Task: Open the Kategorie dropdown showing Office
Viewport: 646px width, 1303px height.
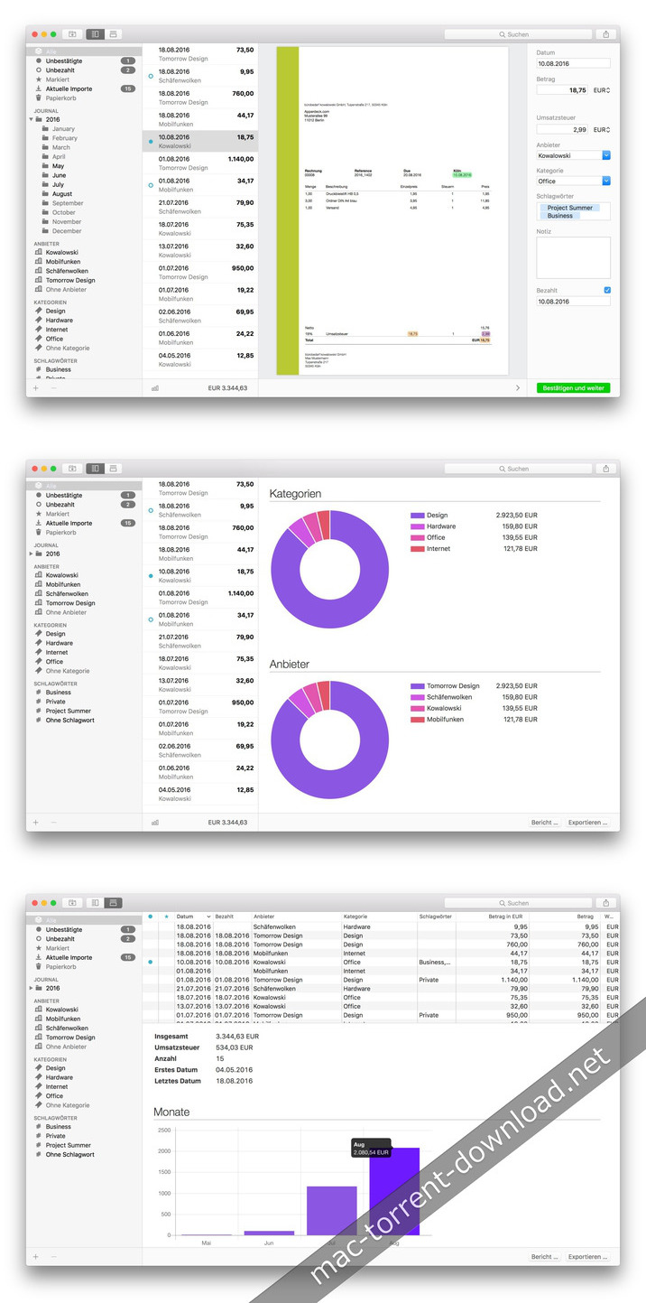Action: [574, 181]
